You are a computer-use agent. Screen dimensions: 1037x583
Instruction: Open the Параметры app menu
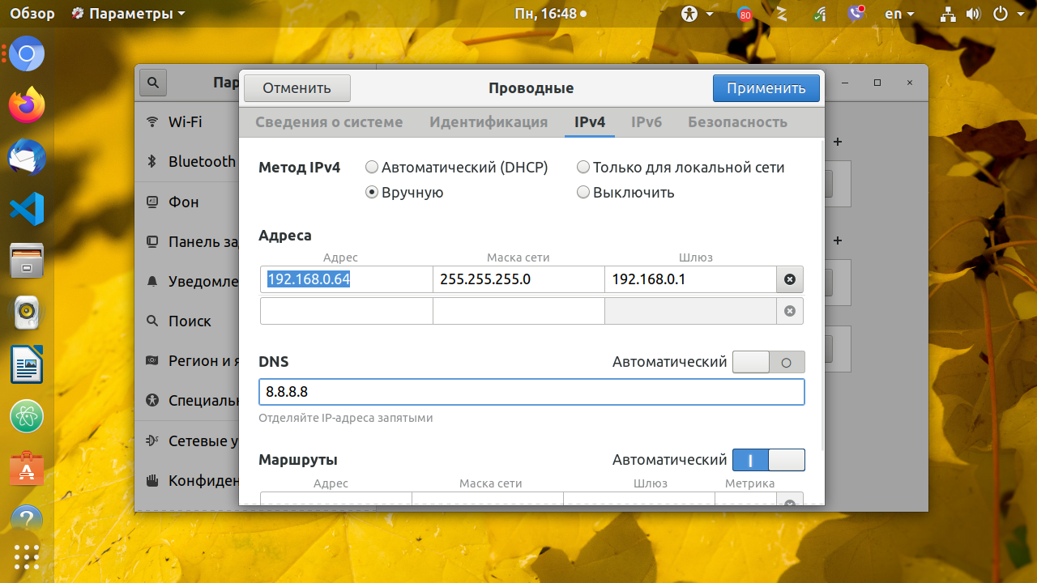[128, 14]
